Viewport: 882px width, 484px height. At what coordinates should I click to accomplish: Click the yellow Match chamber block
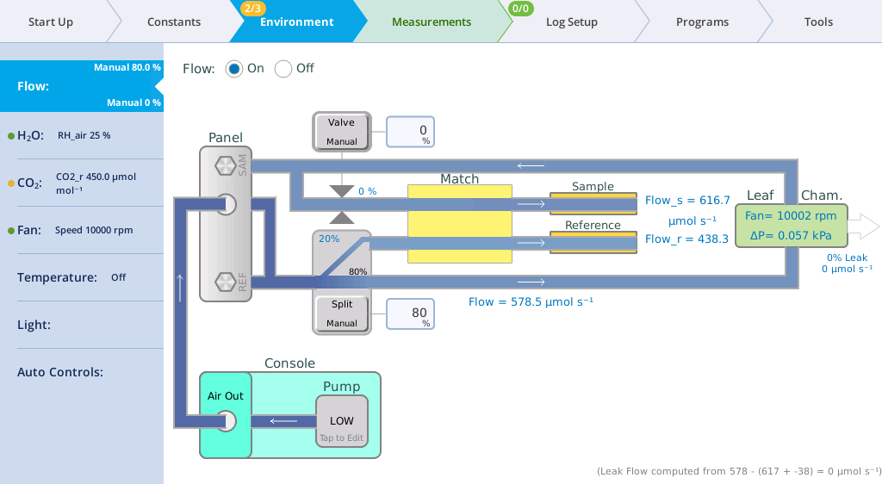click(459, 224)
